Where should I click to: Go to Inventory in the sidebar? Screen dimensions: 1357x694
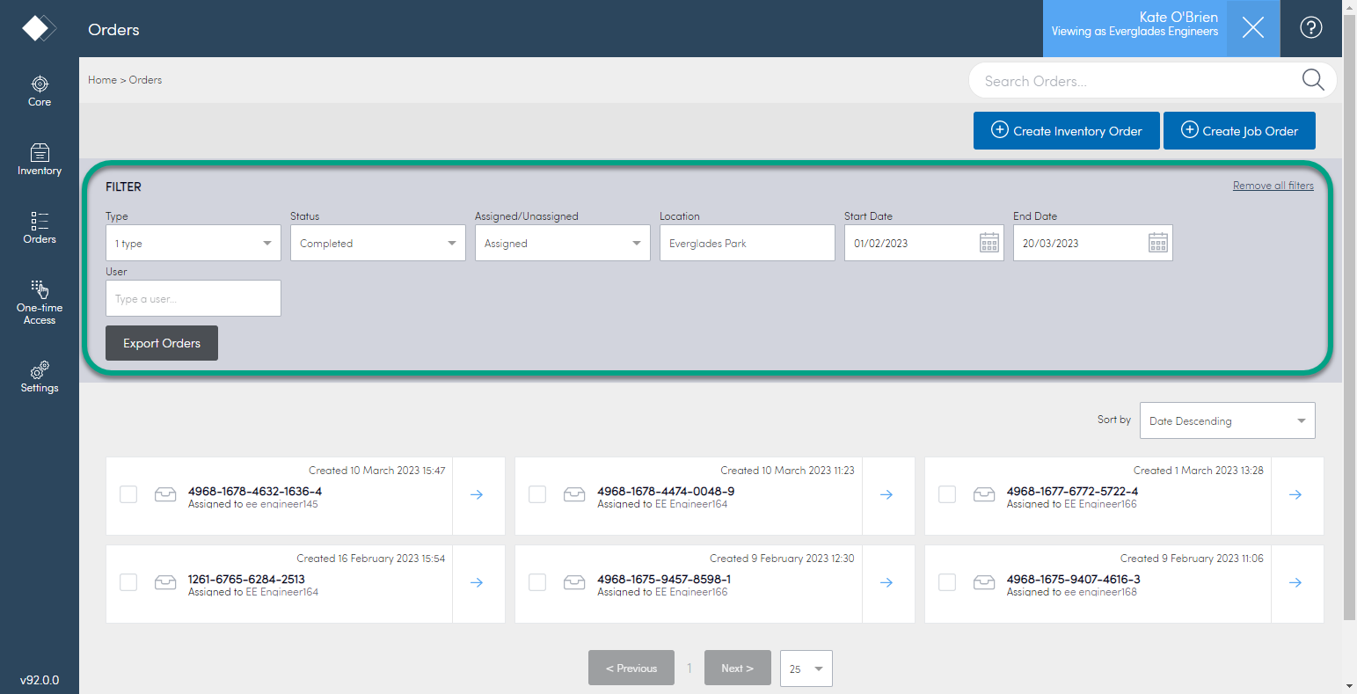tap(40, 160)
